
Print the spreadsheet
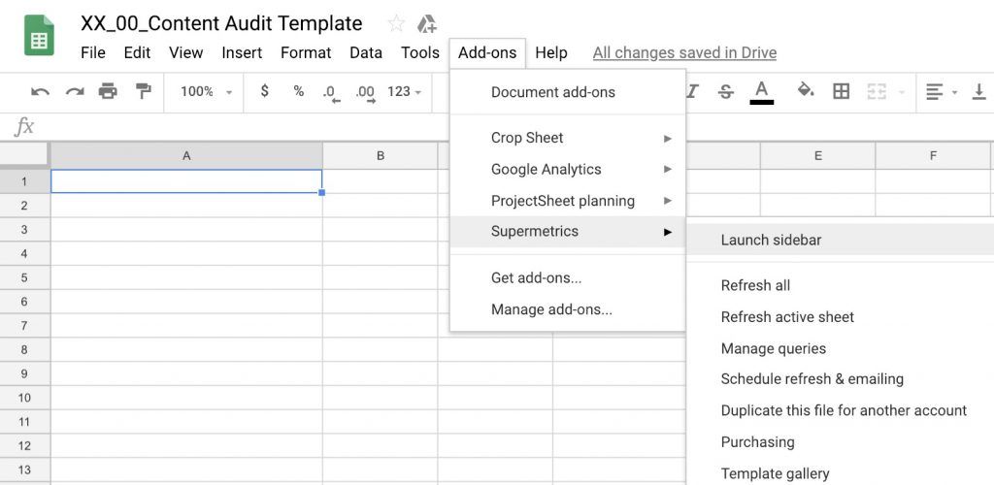click(109, 92)
